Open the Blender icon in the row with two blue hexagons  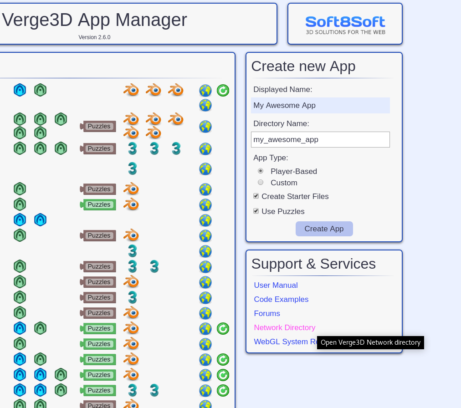[131, 374]
